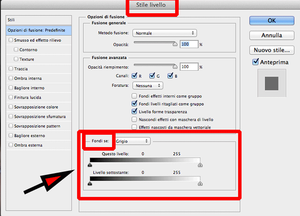The height and width of the screenshot is (216, 300).
Task: Click Questo livello black point slider
Action: (x=90, y=165)
